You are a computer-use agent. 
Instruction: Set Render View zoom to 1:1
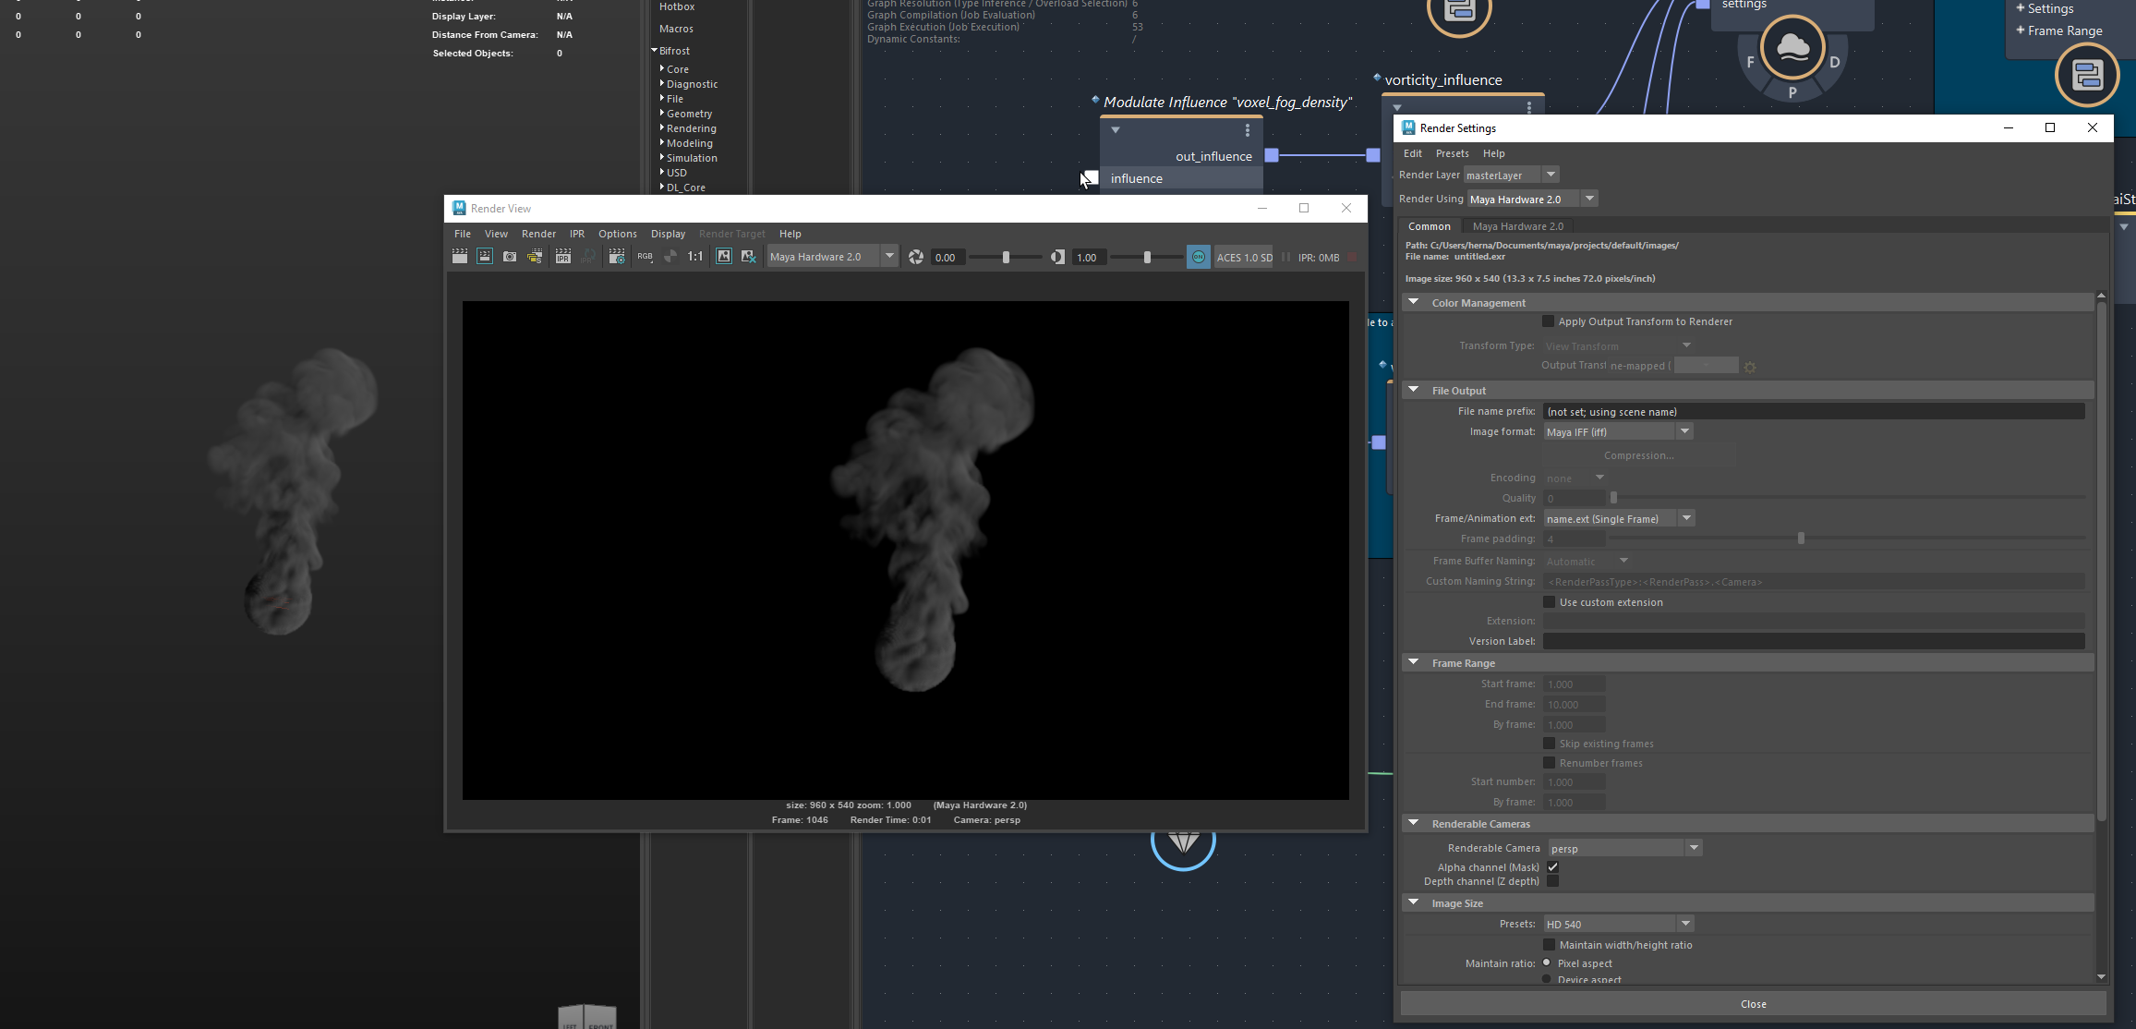coord(694,257)
